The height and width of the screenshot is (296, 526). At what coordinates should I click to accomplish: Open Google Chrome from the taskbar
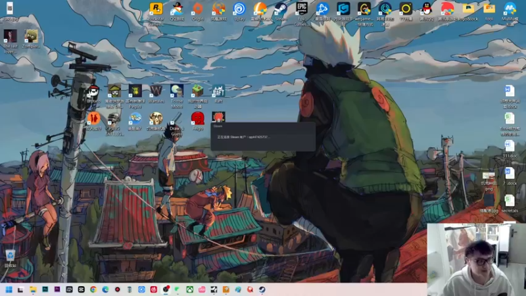(93, 289)
